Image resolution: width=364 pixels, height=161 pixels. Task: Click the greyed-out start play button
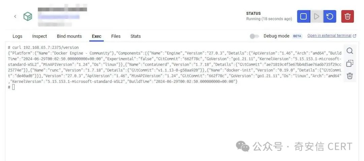tap(316, 17)
